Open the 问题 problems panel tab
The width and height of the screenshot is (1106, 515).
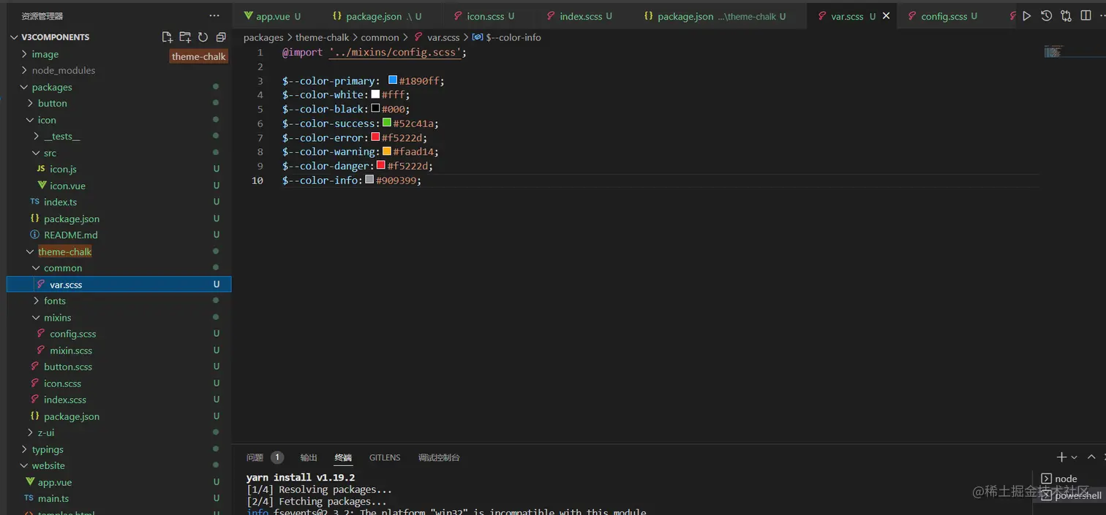pos(255,457)
